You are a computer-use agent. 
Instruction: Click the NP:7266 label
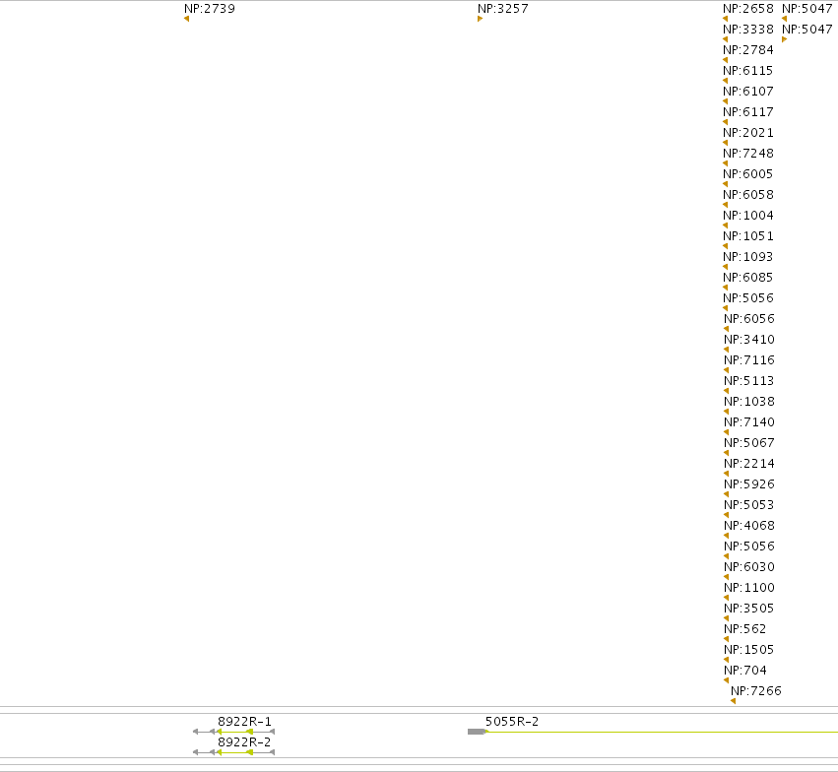pyautogui.click(x=756, y=691)
